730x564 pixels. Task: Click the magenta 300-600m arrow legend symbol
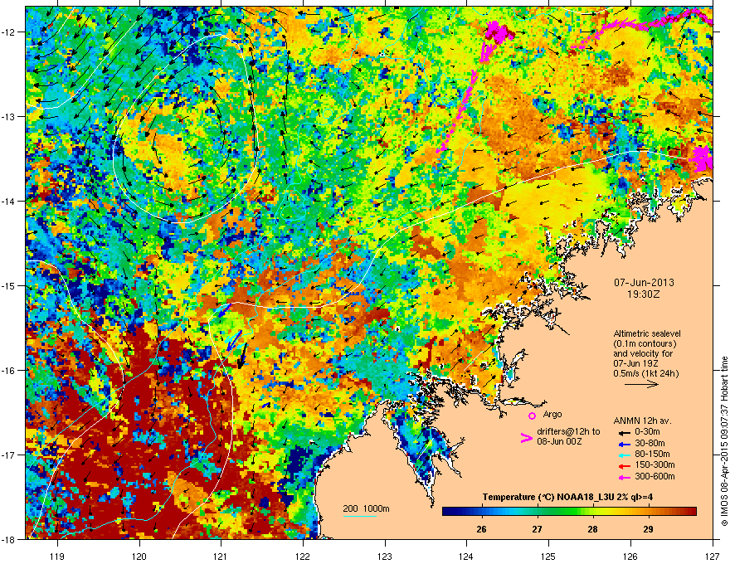(x=625, y=477)
